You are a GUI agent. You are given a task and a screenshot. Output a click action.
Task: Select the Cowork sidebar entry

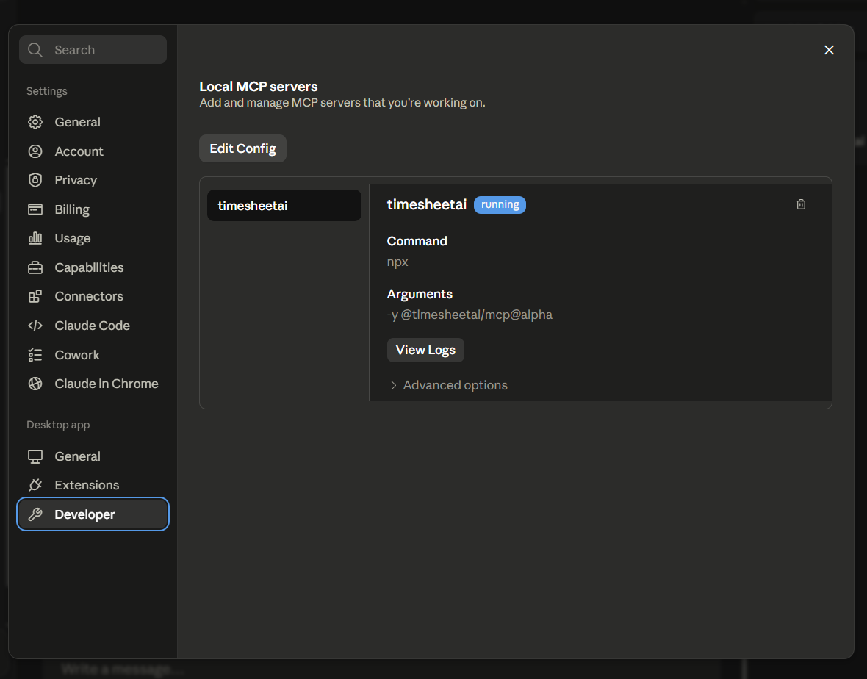click(93, 355)
